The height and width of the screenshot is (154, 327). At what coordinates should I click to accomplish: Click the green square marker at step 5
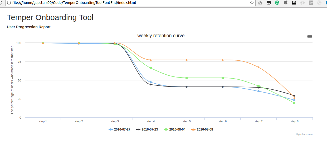187,78
